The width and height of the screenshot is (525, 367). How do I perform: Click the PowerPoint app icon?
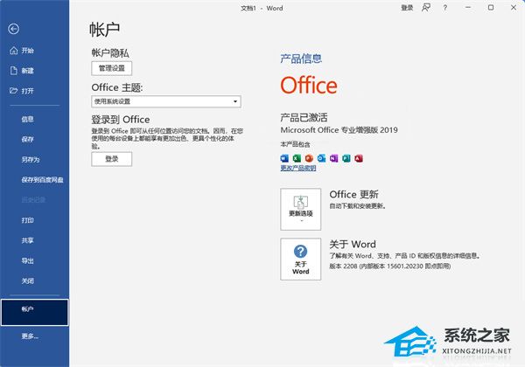pos(309,158)
